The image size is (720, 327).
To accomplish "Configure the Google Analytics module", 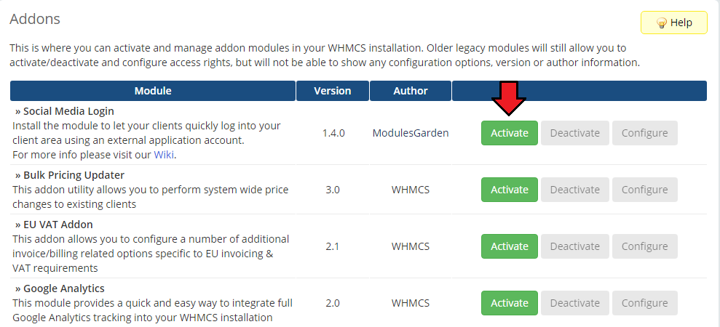I will pos(645,303).
